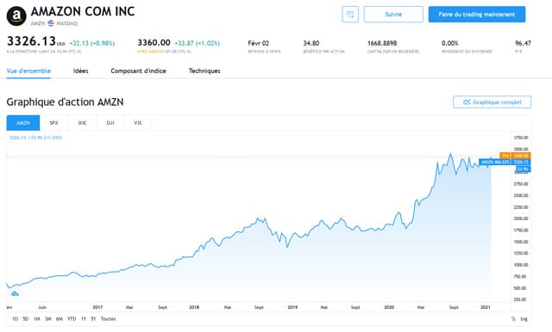Click the 3326.13 closing price
552x332 pixels.
point(31,41)
